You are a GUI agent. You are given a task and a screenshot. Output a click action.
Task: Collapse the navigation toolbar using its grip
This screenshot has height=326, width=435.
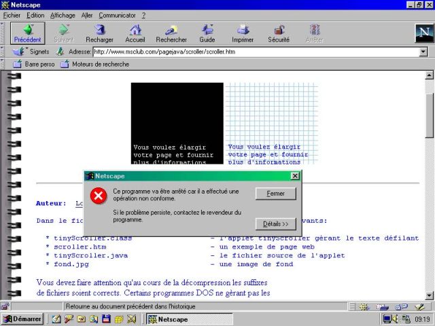tap(2, 33)
